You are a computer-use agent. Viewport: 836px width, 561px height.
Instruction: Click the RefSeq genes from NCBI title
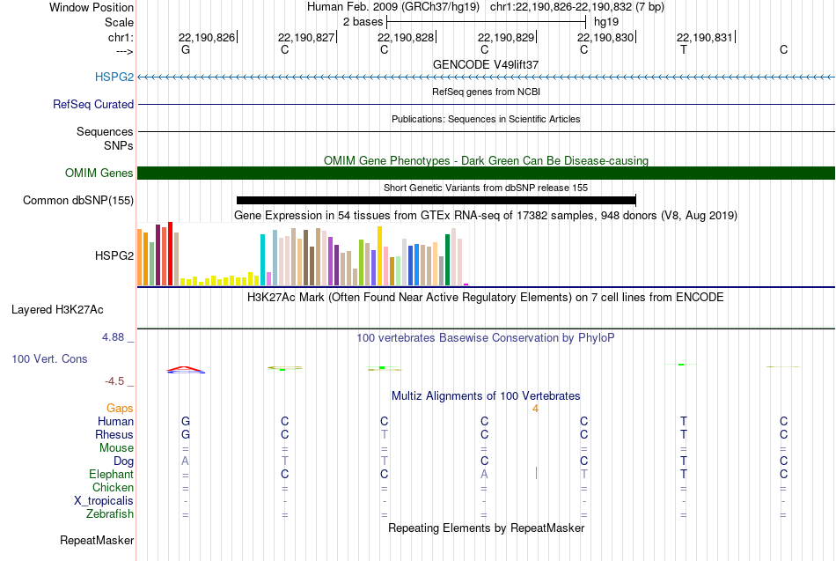click(487, 92)
